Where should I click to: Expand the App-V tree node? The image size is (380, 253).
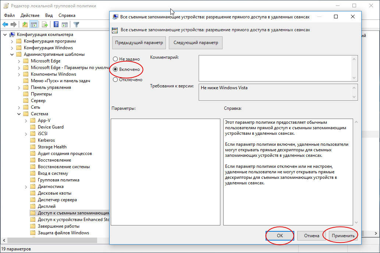click(26, 120)
